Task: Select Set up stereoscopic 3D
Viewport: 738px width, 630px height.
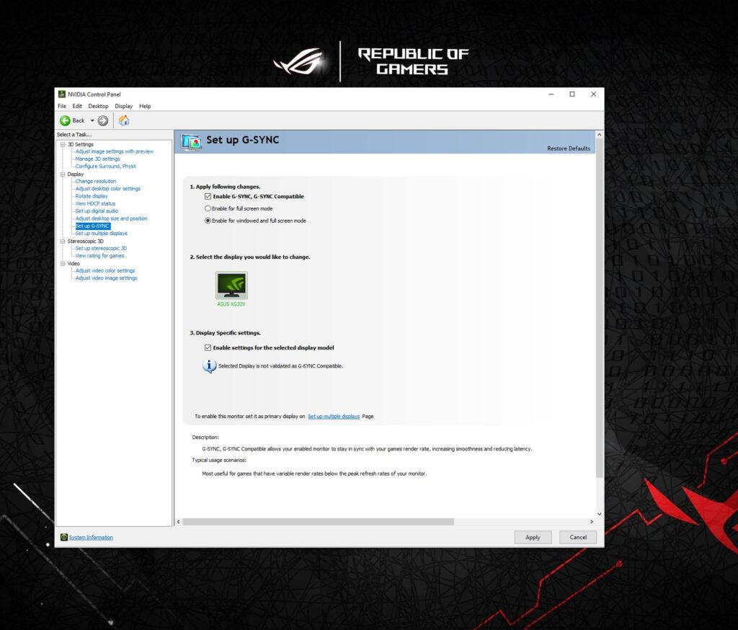Action: tap(101, 248)
